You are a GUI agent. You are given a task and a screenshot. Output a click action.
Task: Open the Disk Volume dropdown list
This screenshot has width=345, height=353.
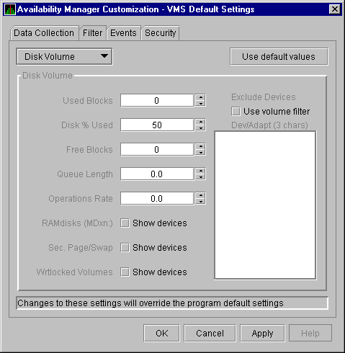pyautogui.click(x=64, y=57)
